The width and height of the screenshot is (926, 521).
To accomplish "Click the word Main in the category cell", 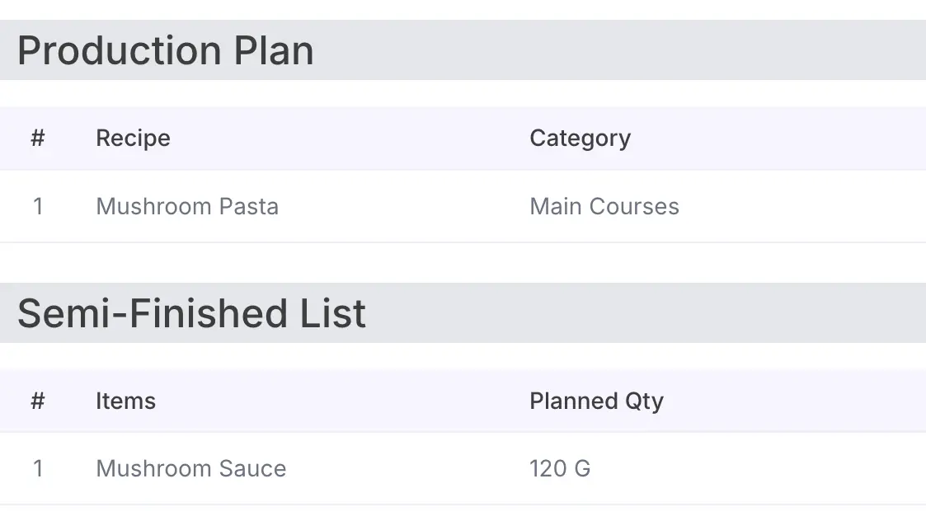I will (x=556, y=206).
